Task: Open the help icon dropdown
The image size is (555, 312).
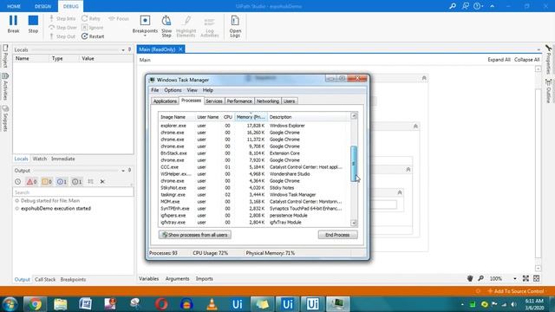Action: coord(479,6)
